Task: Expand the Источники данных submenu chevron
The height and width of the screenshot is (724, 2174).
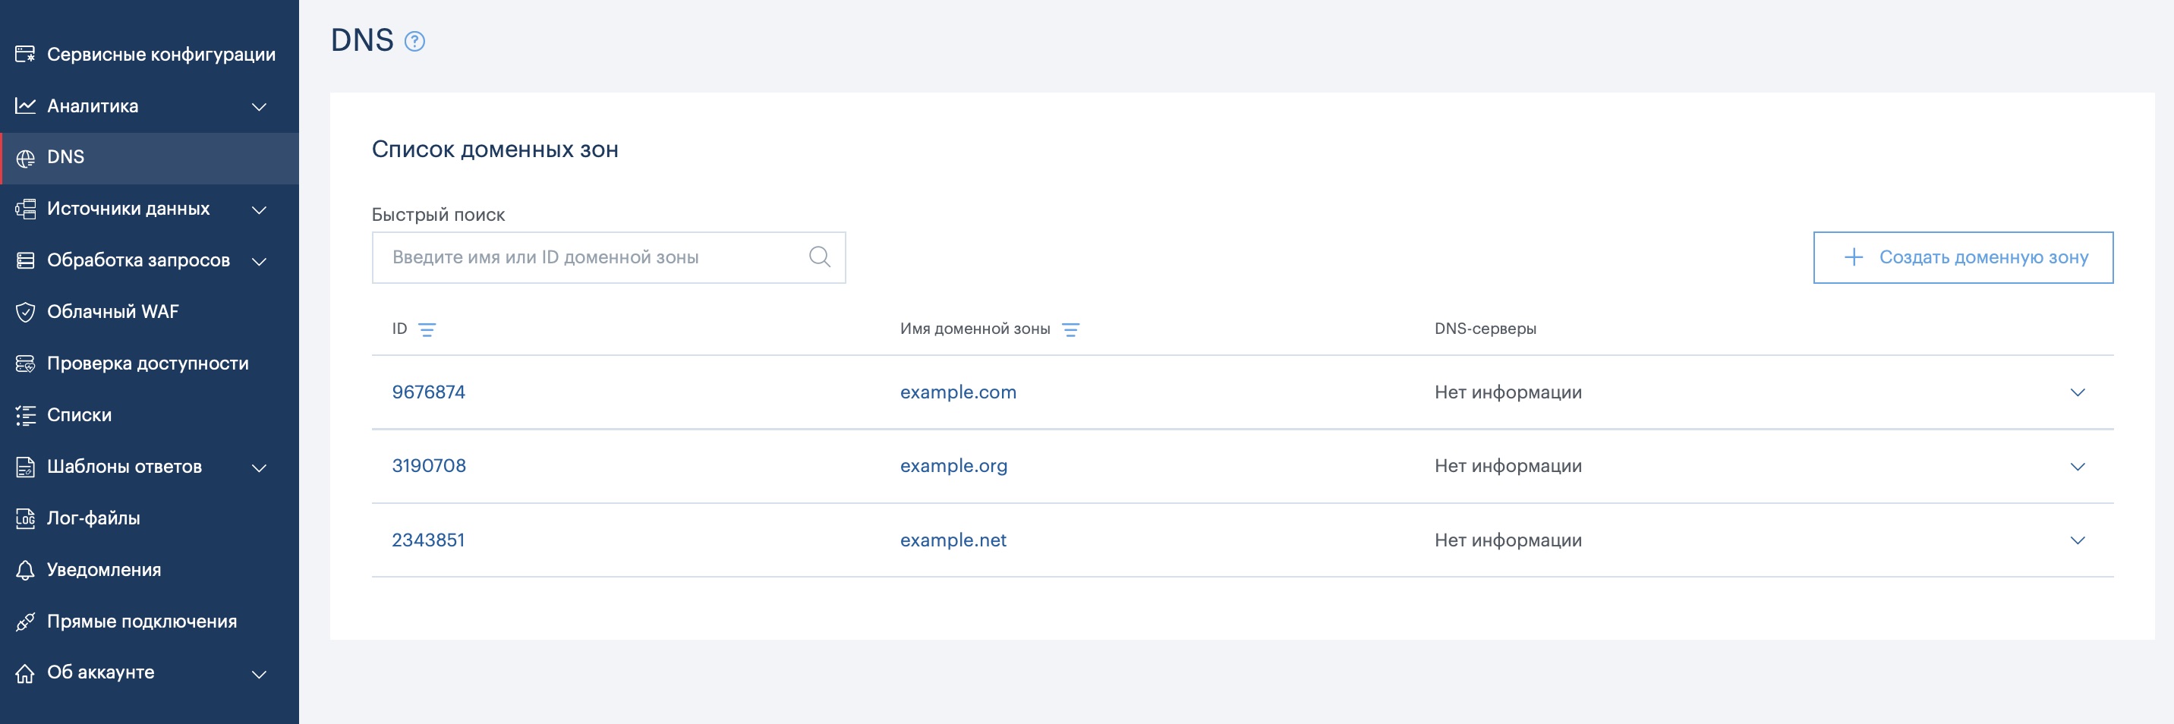Action: [x=260, y=210]
